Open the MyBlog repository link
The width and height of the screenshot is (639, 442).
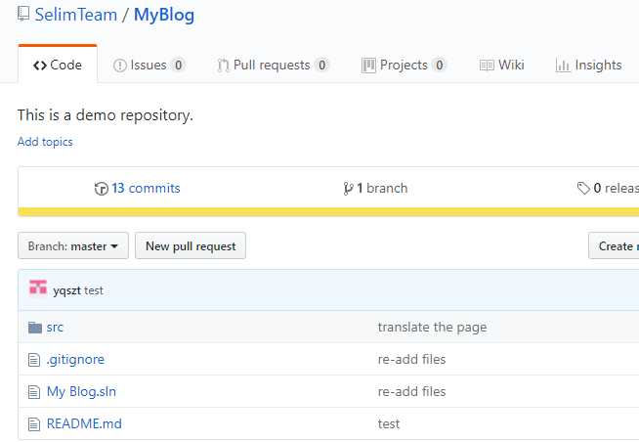point(164,15)
